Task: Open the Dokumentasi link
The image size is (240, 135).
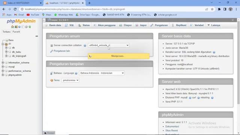Action: click(172, 126)
